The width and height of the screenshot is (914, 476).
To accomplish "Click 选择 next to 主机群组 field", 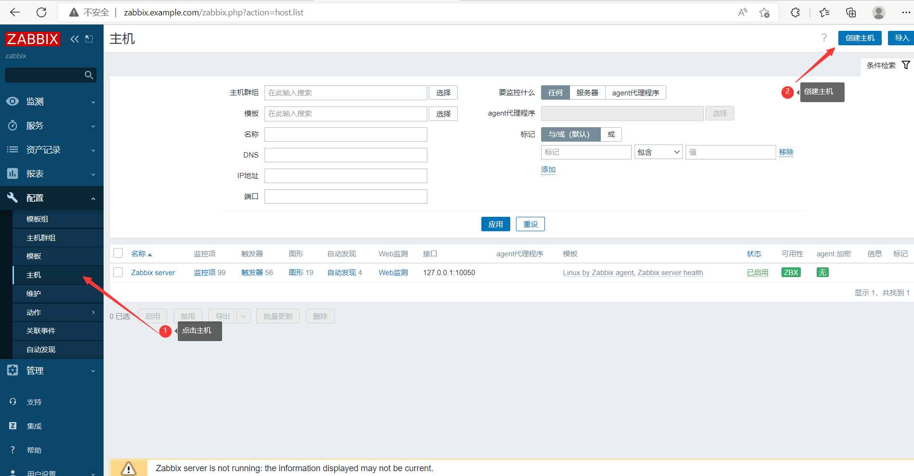I will 443,93.
